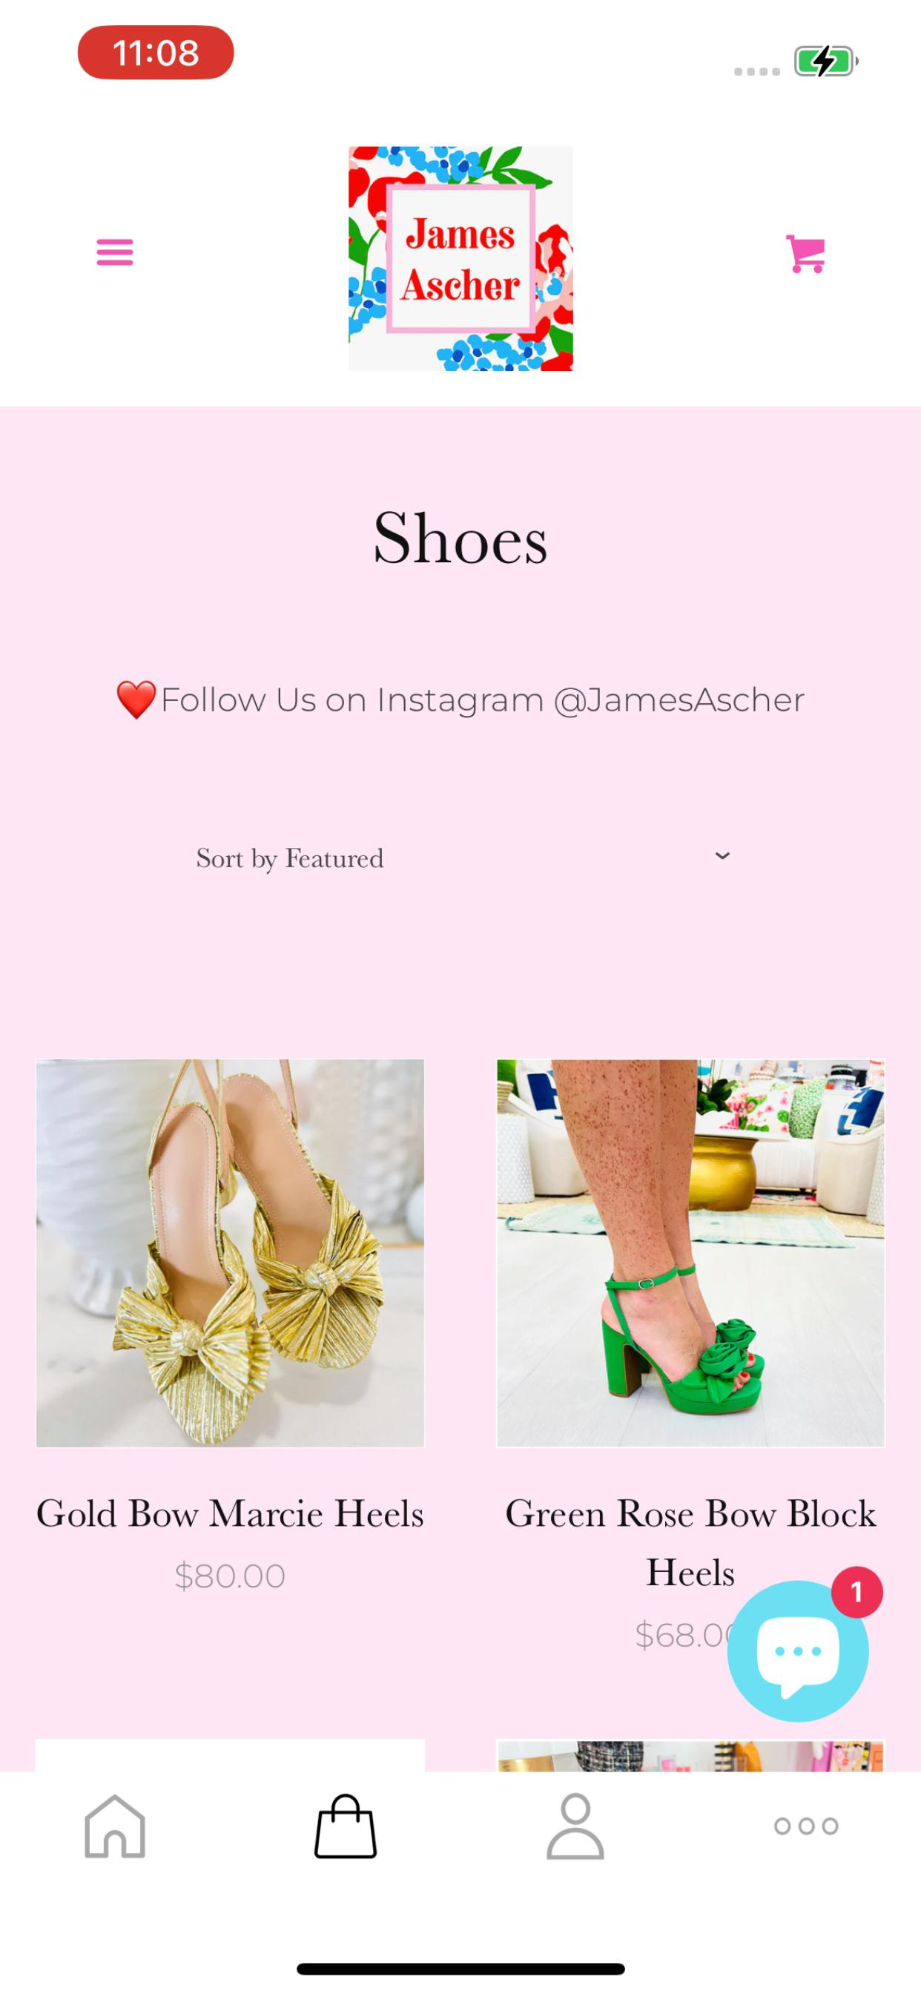Open the pink hamburger menu

click(x=114, y=252)
